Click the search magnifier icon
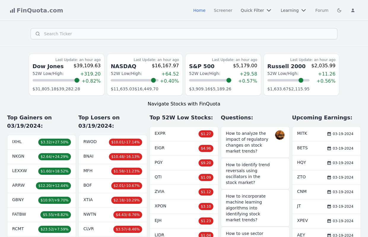Screen dimensions: 368x237 coord(38,34)
